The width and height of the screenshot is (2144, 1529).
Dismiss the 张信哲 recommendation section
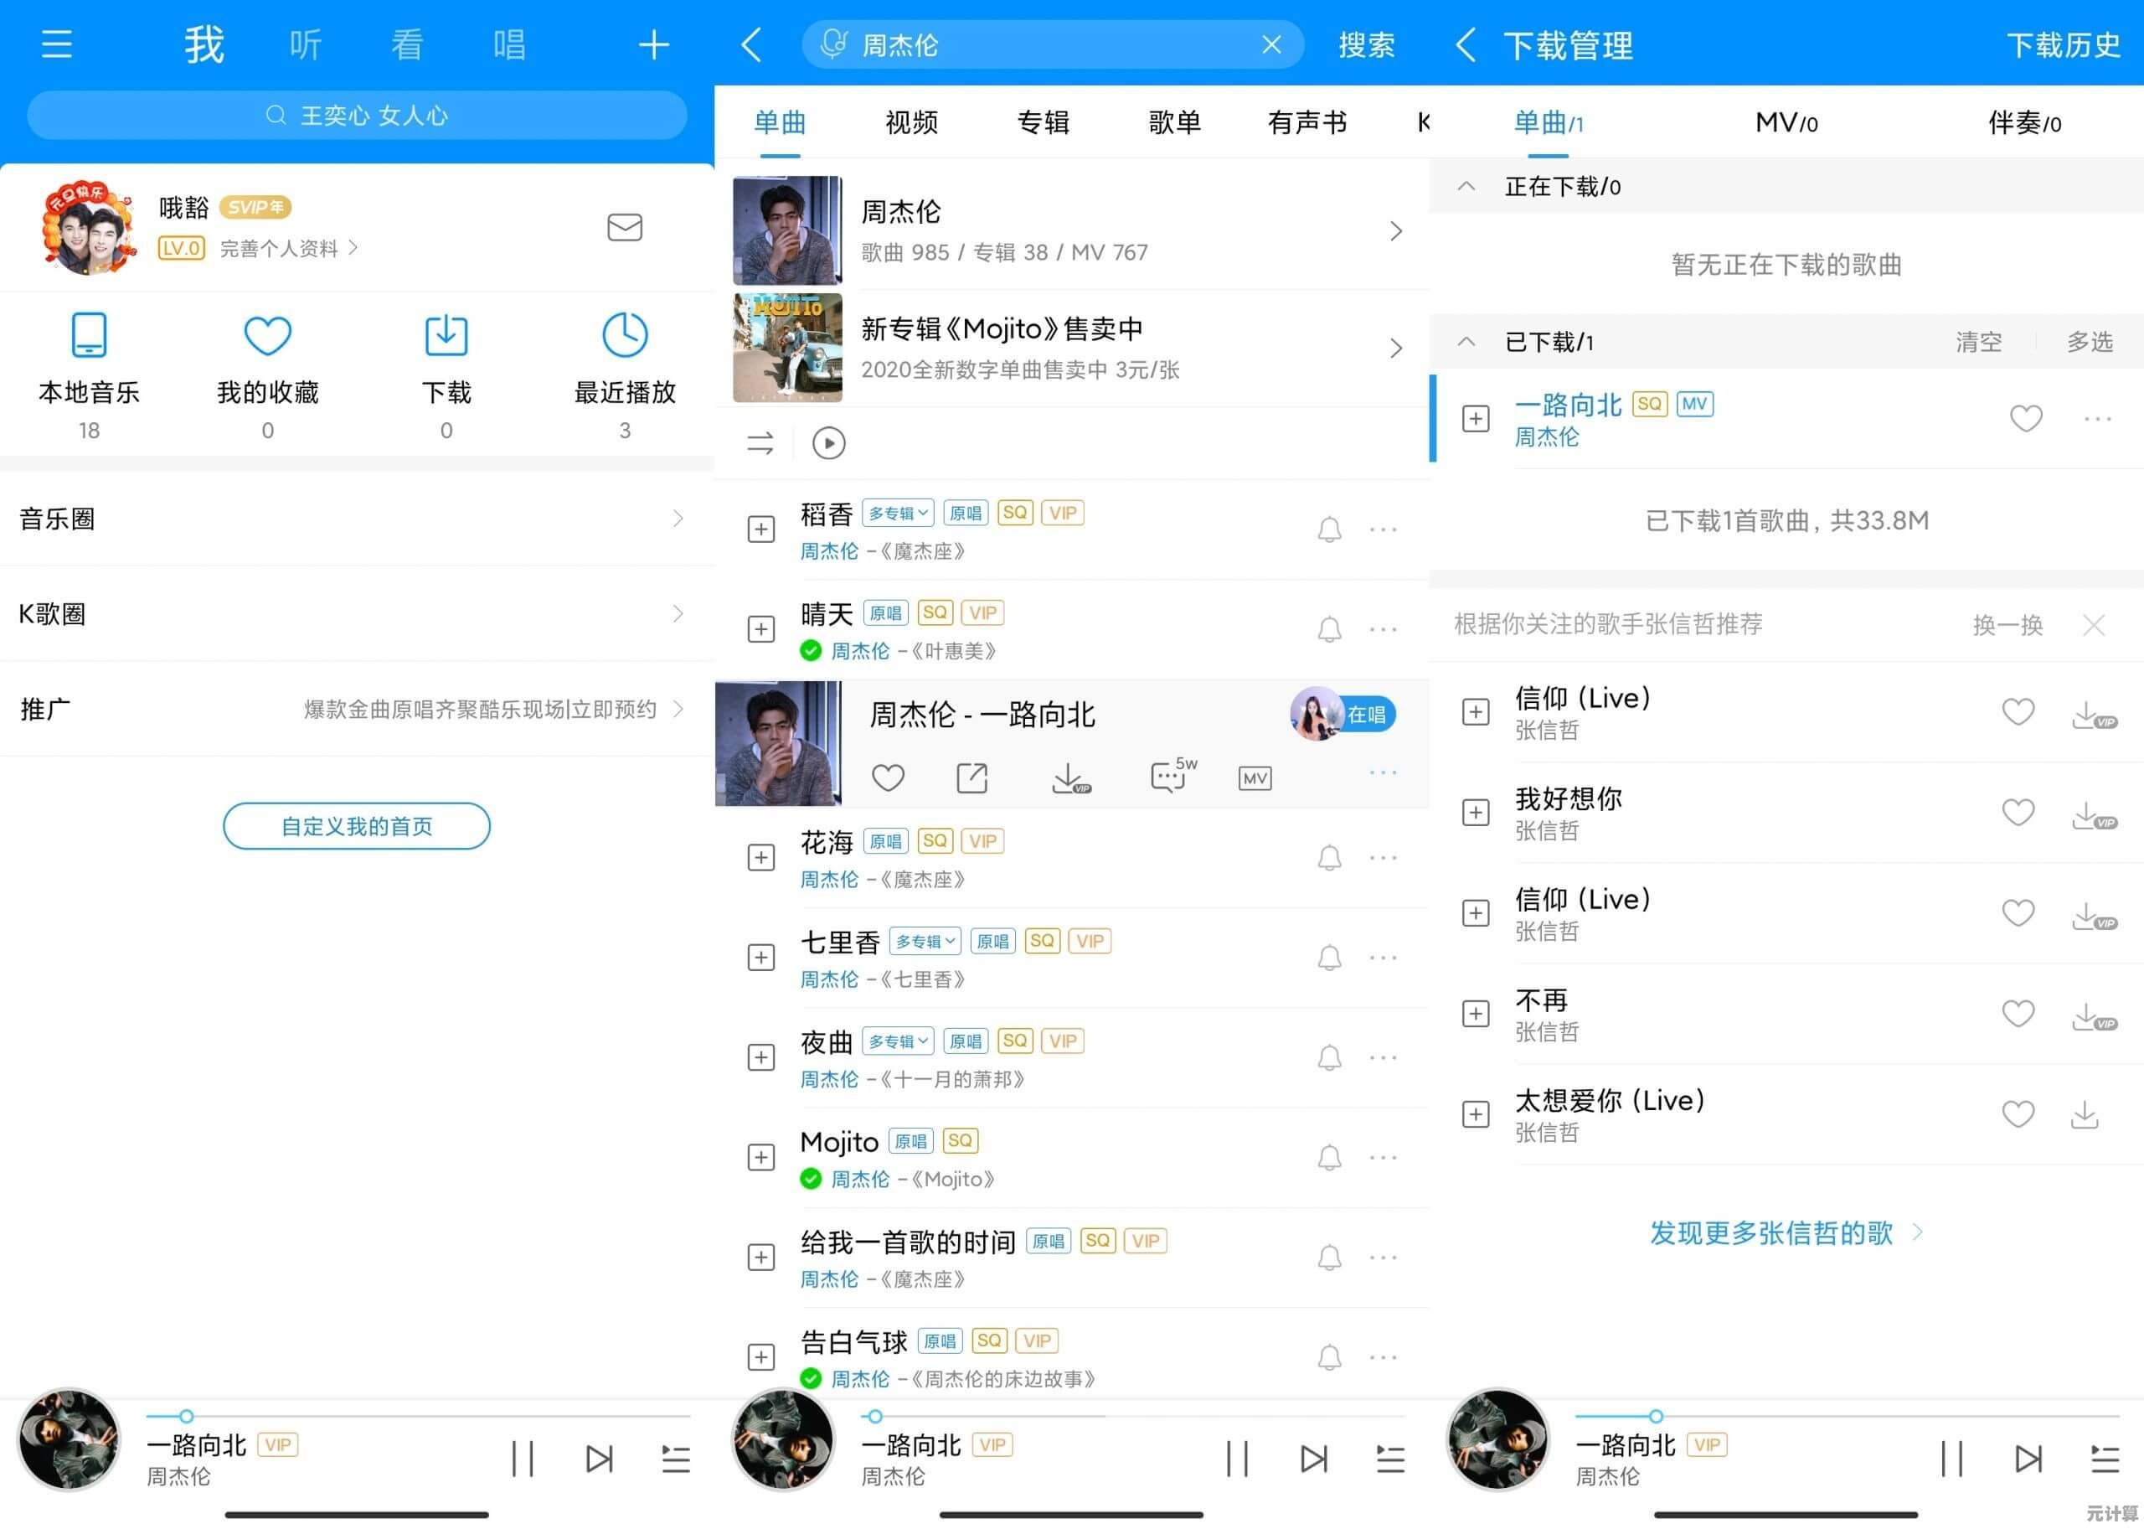click(2093, 624)
